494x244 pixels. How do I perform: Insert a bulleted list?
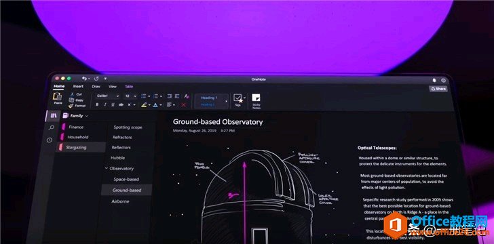pyautogui.click(x=143, y=96)
